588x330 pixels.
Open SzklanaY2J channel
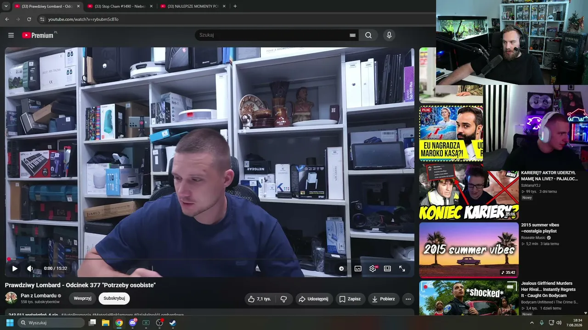click(x=531, y=185)
